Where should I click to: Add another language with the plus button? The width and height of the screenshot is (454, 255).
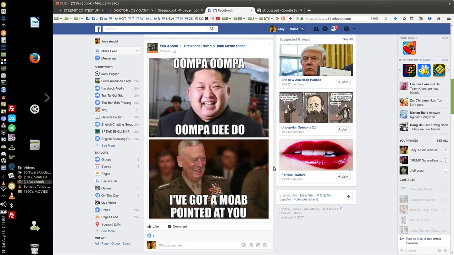[x=348, y=197]
